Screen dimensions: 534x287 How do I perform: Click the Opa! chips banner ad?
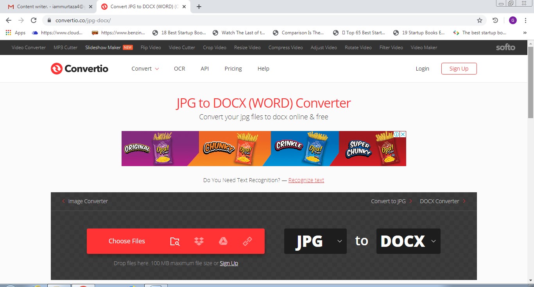pyautogui.click(x=264, y=149)
